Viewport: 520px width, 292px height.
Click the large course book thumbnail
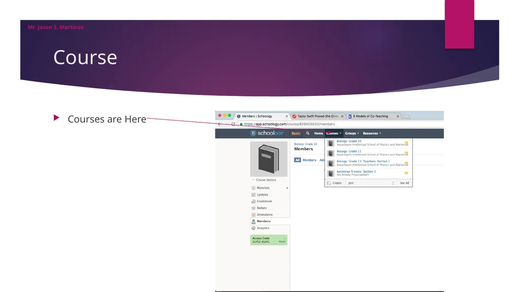point(269,159)
